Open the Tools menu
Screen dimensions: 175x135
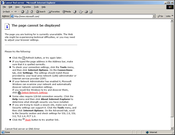coord(36,7)
